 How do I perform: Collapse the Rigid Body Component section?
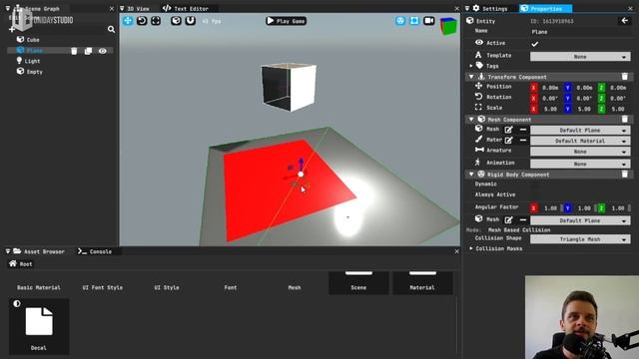click(x=471, y=175)
